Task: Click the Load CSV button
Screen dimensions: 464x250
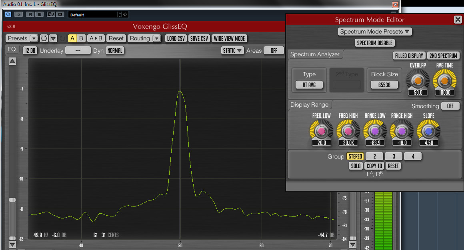Action: pos(176,38)
